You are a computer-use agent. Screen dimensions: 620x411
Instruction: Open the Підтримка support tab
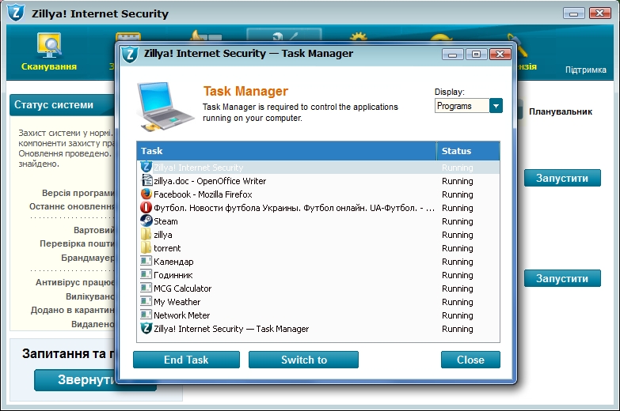click(586, 70)
